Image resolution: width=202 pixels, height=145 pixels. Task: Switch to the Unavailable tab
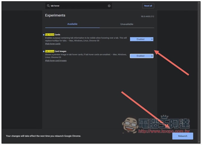tap(127, 24)
